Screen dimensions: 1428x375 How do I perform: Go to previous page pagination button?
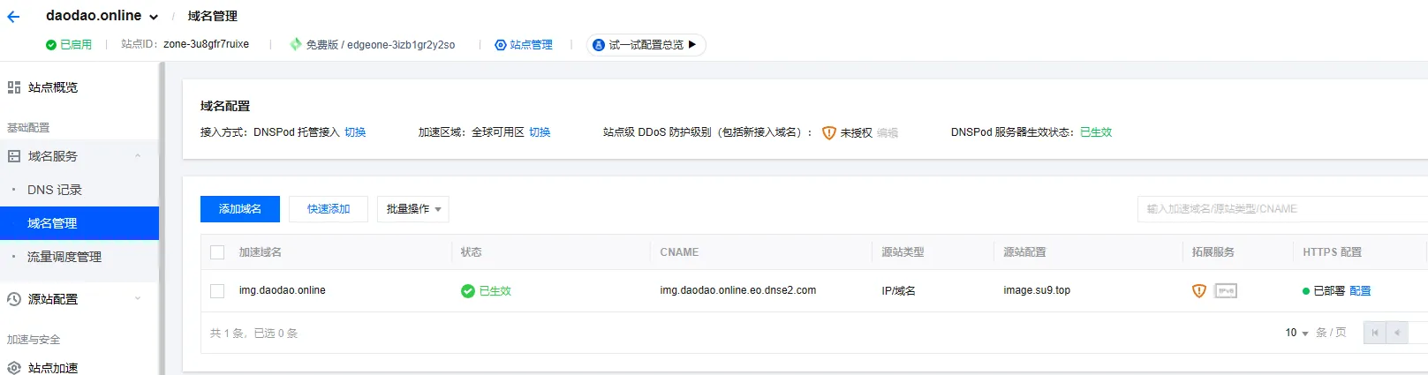point(1397,333)
